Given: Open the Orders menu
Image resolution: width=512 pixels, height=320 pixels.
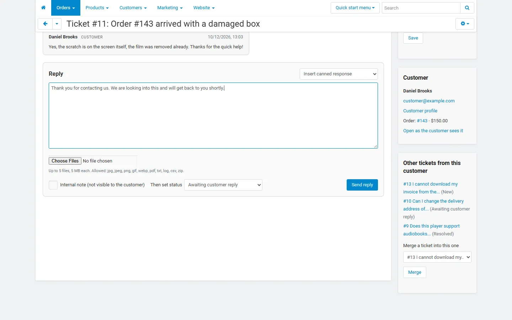Looking at the screenshot, I should (x=66, y=8).
